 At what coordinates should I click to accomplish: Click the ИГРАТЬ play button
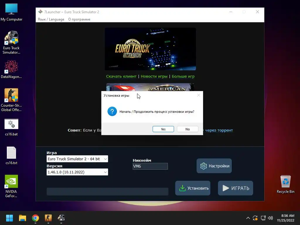pyautogui.click(x=236, y=188)
